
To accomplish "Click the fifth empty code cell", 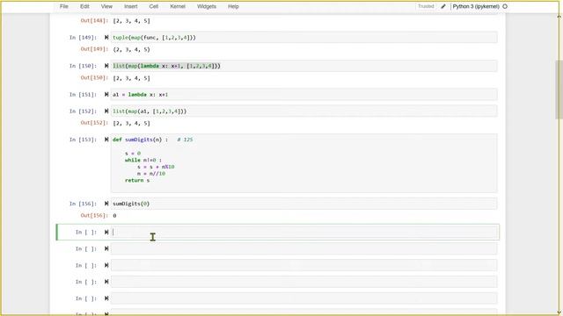I will point(303,298).
